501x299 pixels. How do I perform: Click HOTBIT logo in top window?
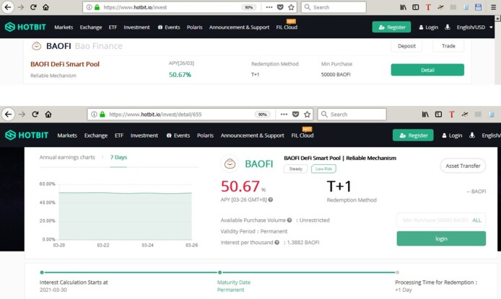pos(25,27)
